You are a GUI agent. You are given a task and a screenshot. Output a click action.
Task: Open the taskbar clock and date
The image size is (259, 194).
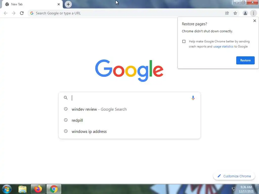tap(246, 189)
